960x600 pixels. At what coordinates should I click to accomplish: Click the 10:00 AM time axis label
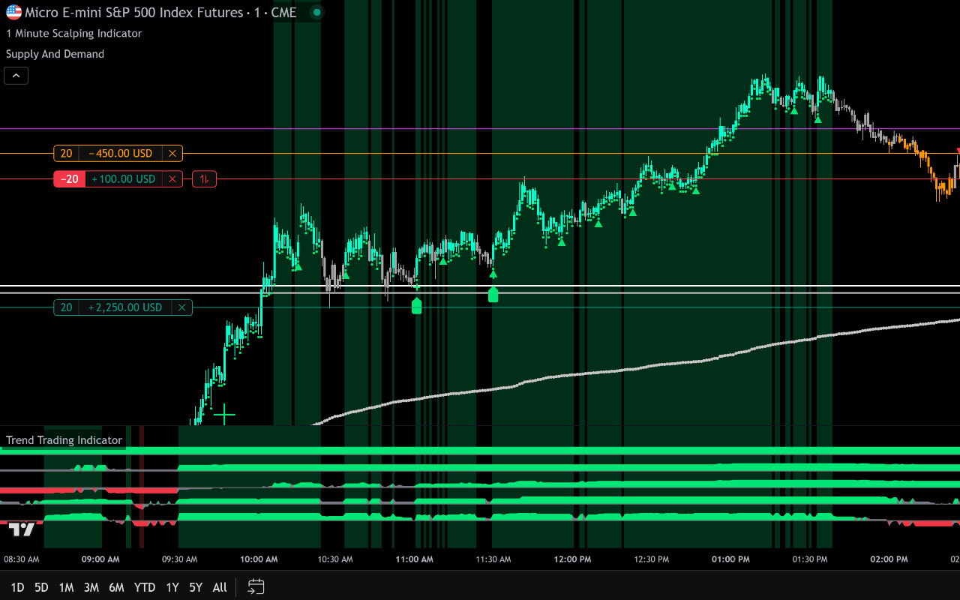click(x=259, y=559)
